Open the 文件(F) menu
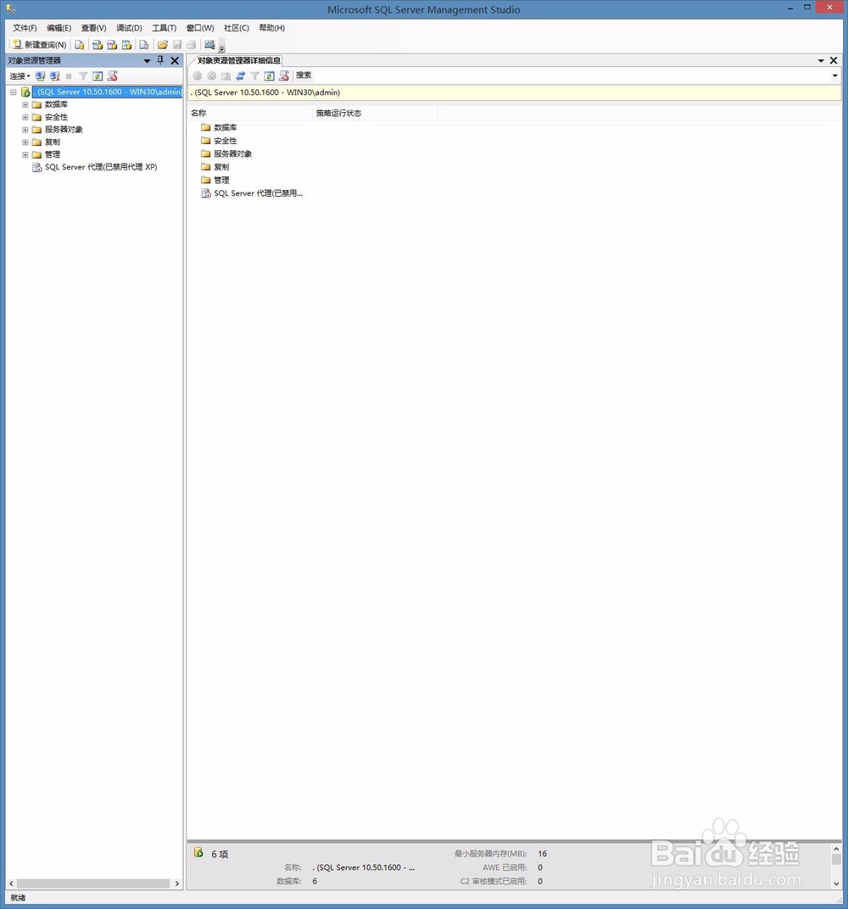 pos(25,28)
